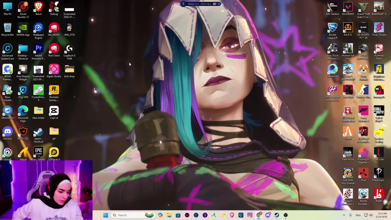Launch Adobe Premiere Pro from the desktop
The image size is (391, 220).
click(x=38, y=52)
